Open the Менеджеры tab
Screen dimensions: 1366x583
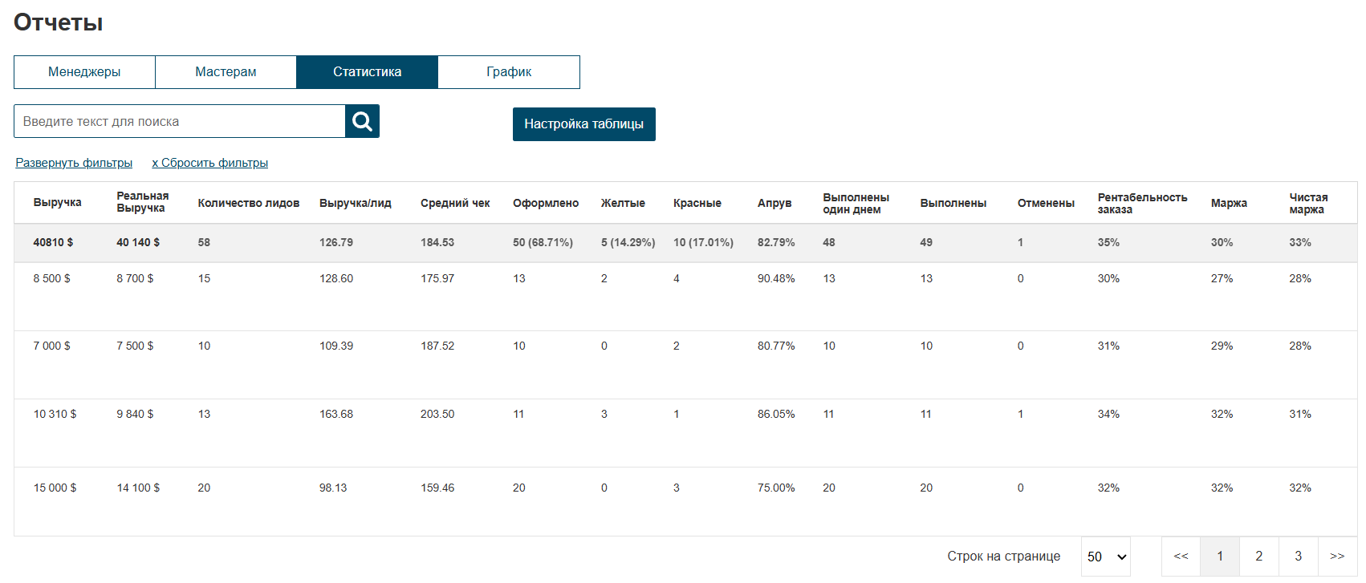coord(84,72)
